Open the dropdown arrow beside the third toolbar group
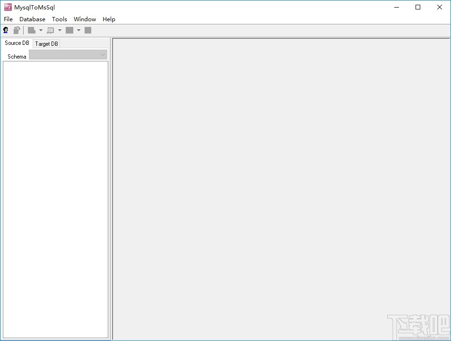The image size is (451, 341). [78, 30]
